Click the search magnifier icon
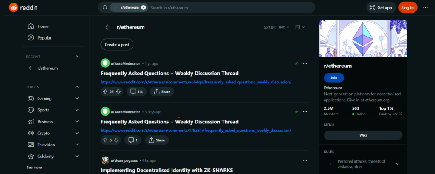This screenshot has height=174, width=435. tap(105, 8)
